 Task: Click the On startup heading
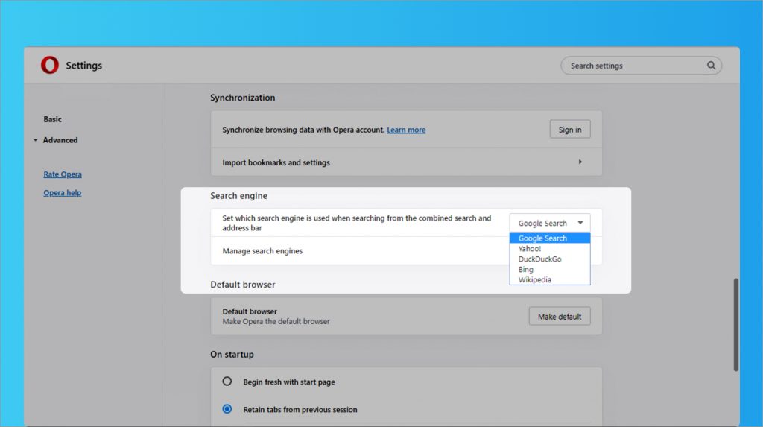tap(232, 355)
